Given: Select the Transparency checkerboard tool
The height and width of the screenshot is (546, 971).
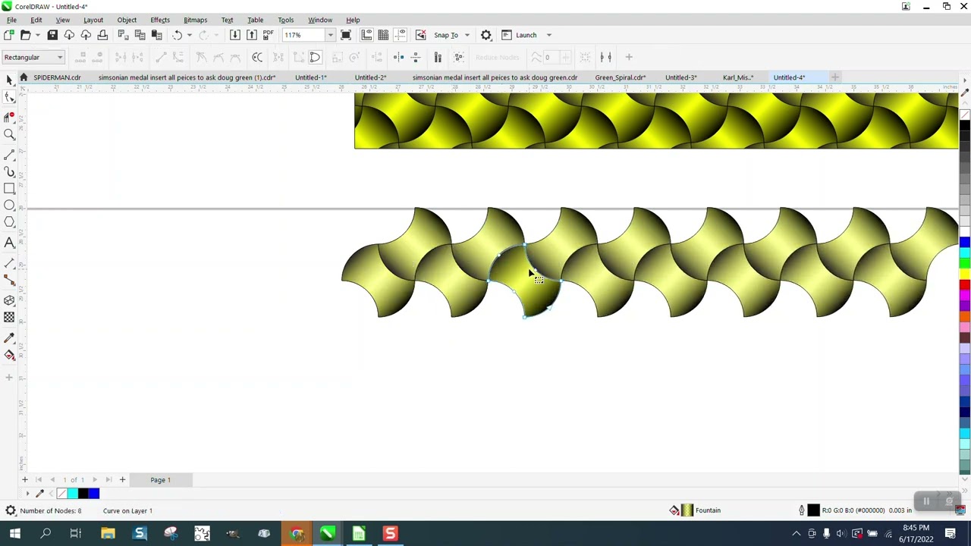Looking at the screenshot, I should (x=9, y=317).
